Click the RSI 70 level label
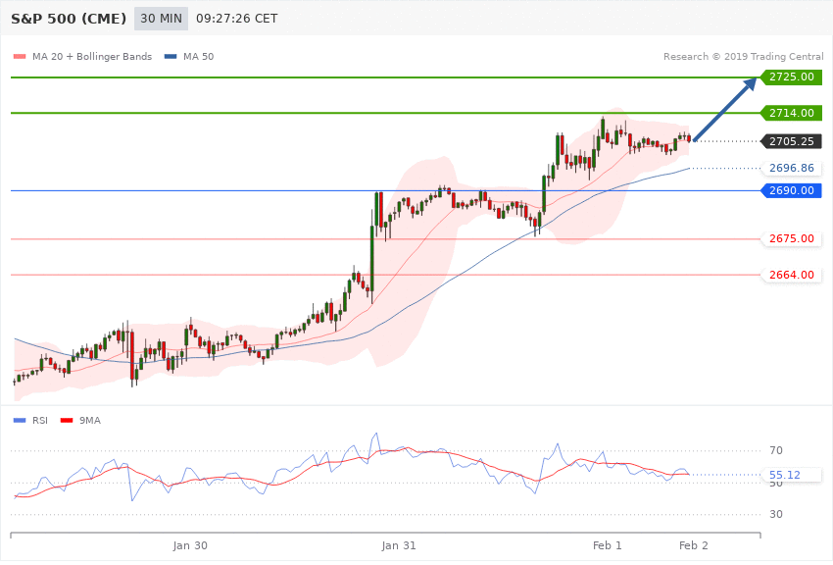Screen dimensions: 833x565 (776, 450)
